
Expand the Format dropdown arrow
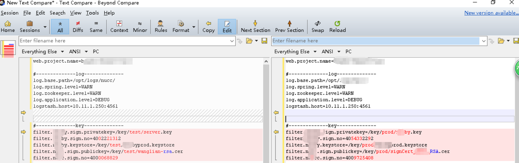(x=194, y=27)
